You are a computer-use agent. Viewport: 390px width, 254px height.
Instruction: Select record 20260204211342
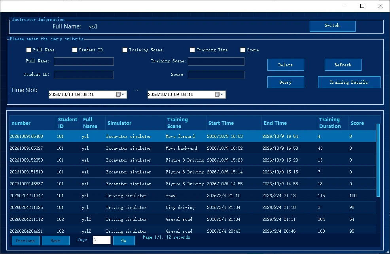193,196
